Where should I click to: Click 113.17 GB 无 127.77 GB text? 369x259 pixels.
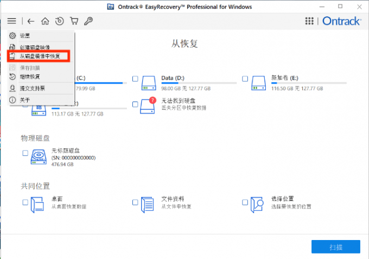coord(77,114)
